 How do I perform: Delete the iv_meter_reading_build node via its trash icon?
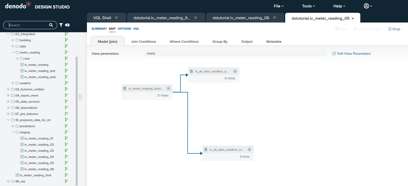125,89
